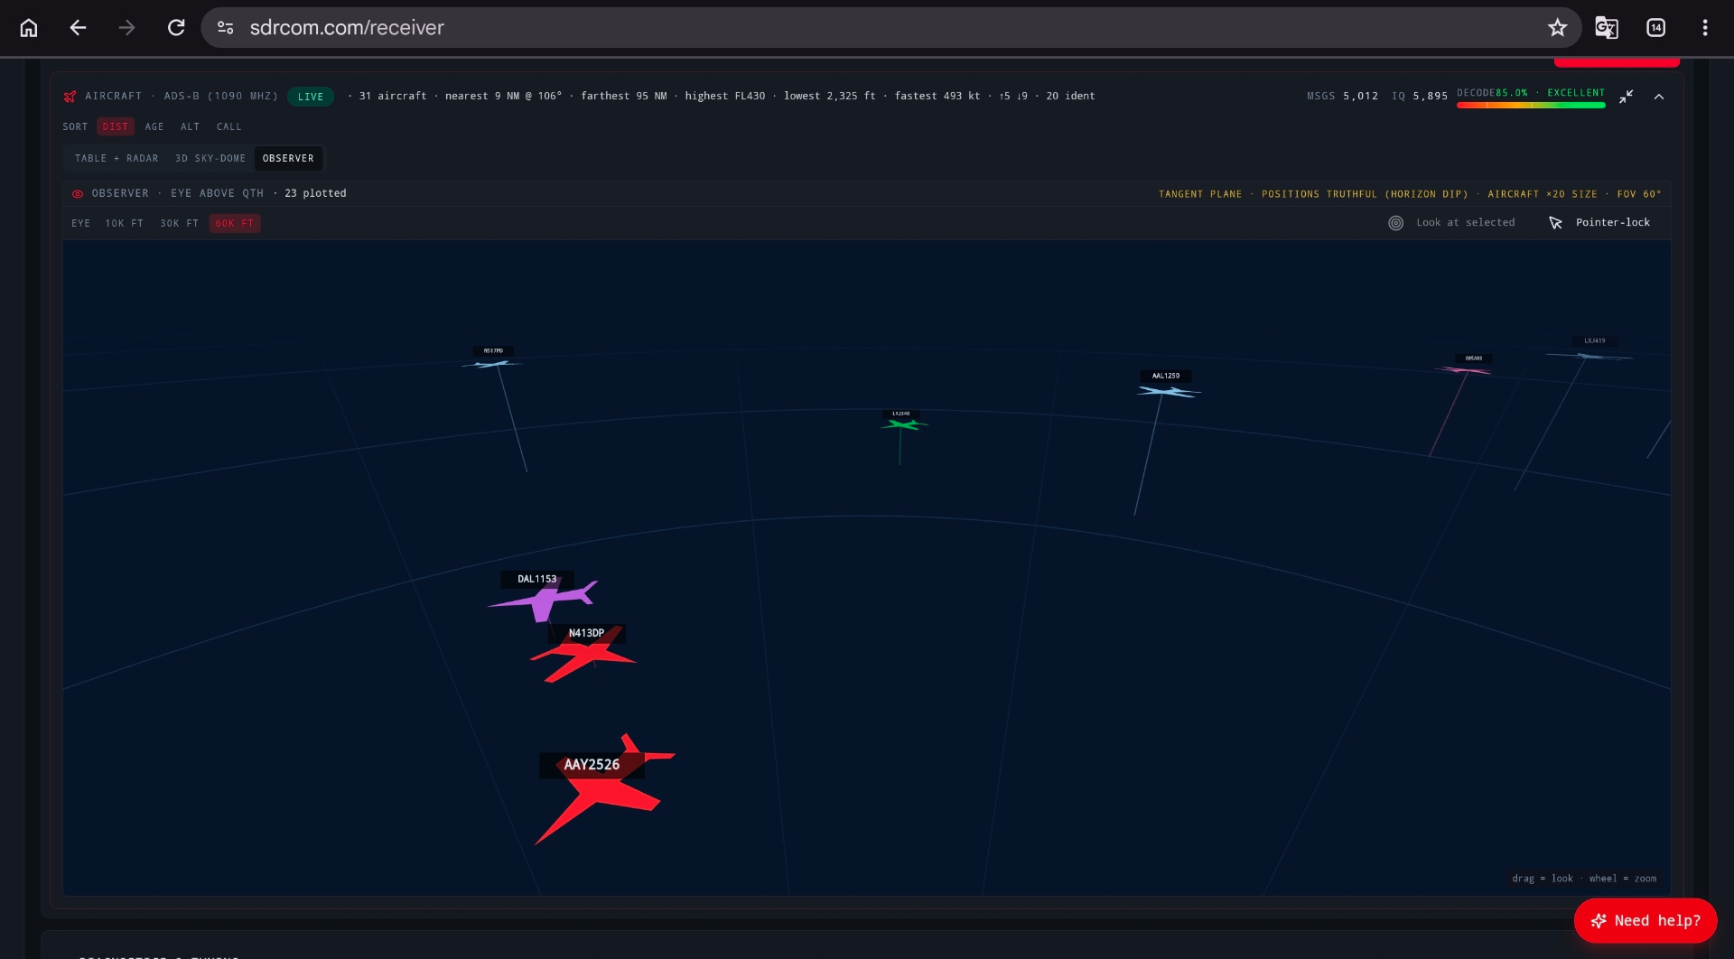The image size is (1734, 959).
Task: Click the LXJ419 callsign label
Action: click(1595, 341)
